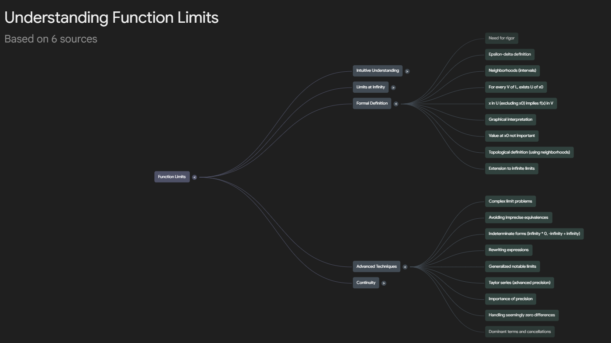Collapse the Advanced Techniques branch
The width and height of the screenshot is (611, 343).
pos(404,266)
